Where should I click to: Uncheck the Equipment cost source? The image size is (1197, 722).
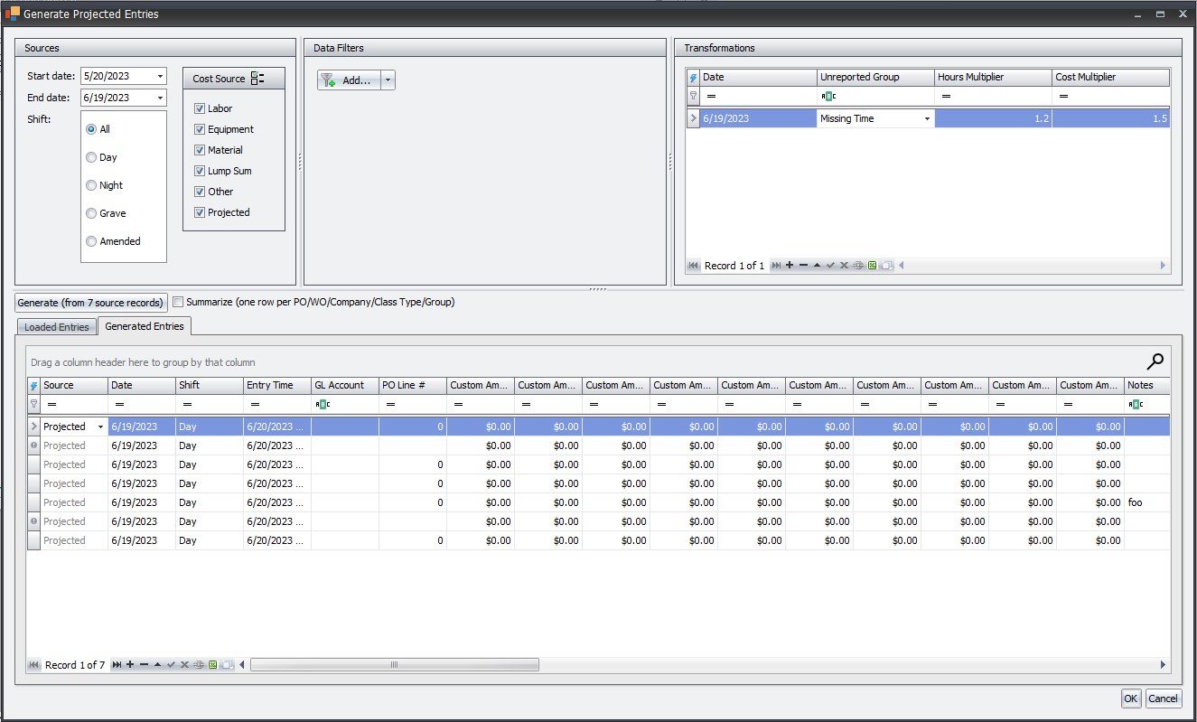pyautogui.click(x=200, y=129)
